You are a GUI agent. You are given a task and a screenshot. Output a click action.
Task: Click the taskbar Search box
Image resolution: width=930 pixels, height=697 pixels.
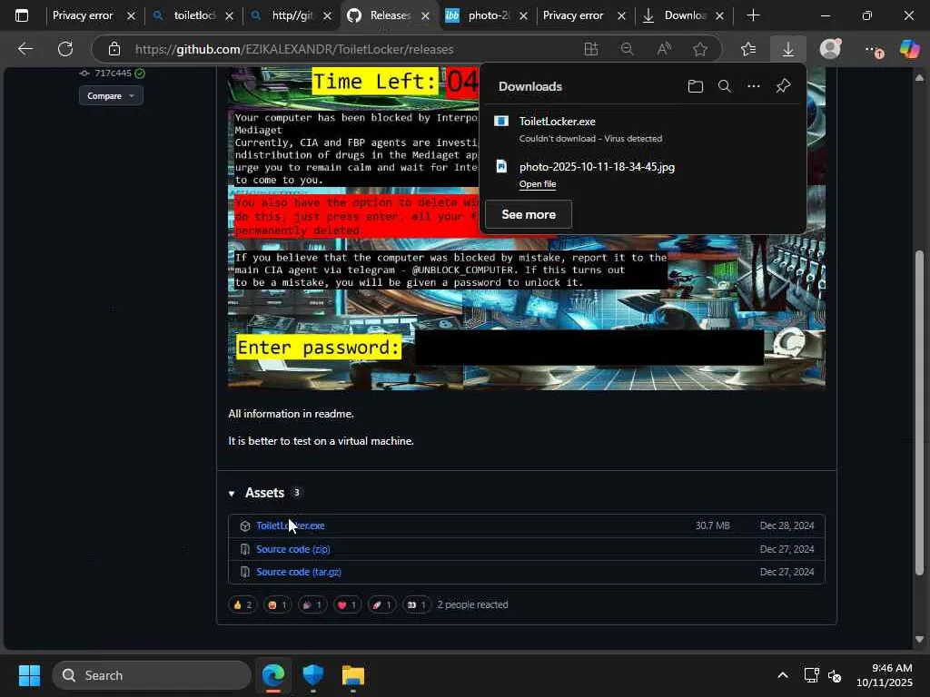[152, 675]
